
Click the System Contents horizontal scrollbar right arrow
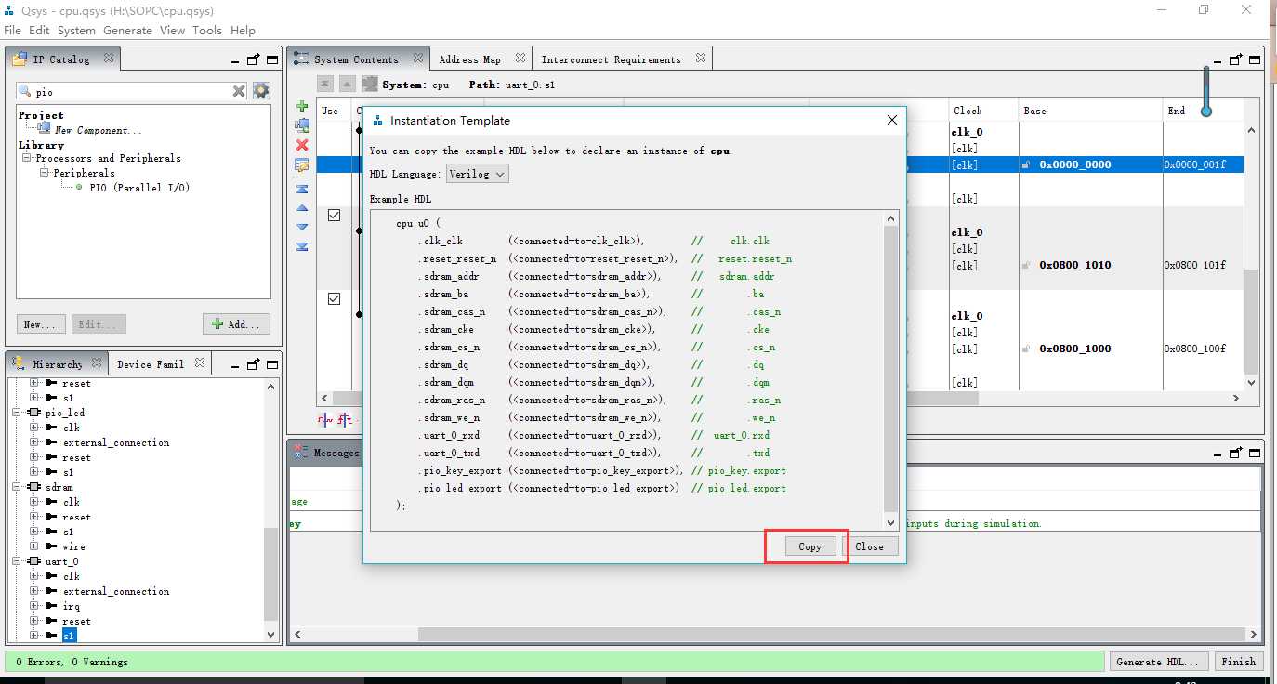1236,398
